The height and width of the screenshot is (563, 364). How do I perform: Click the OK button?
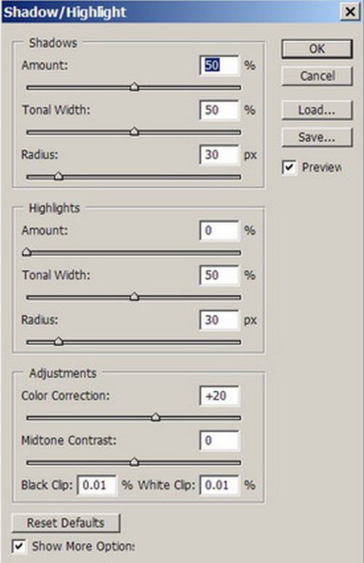[x=317, y=49]
